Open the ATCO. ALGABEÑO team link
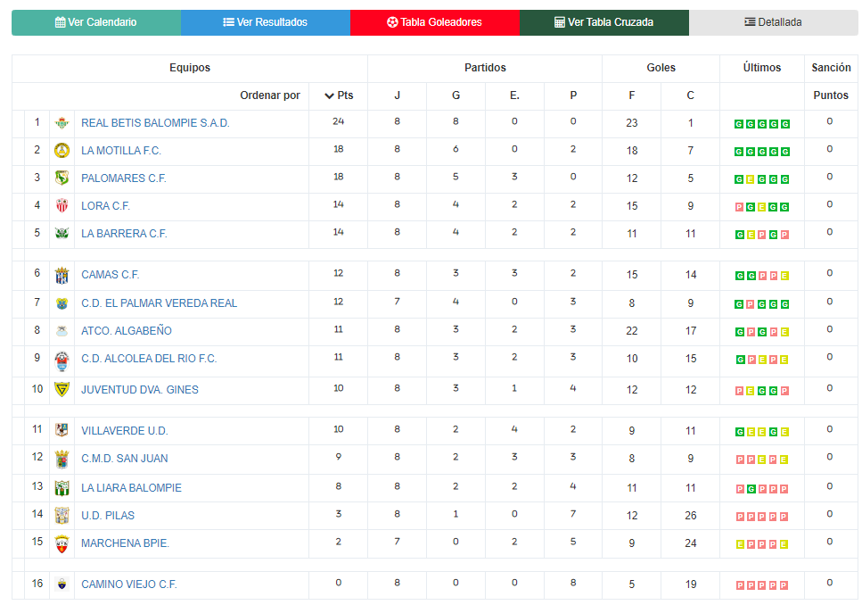Screen dimensions: 862x605 (127, 331)
